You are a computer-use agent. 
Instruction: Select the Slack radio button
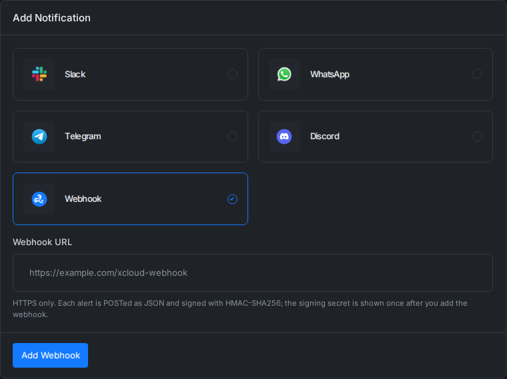click(x=232, y=74)
